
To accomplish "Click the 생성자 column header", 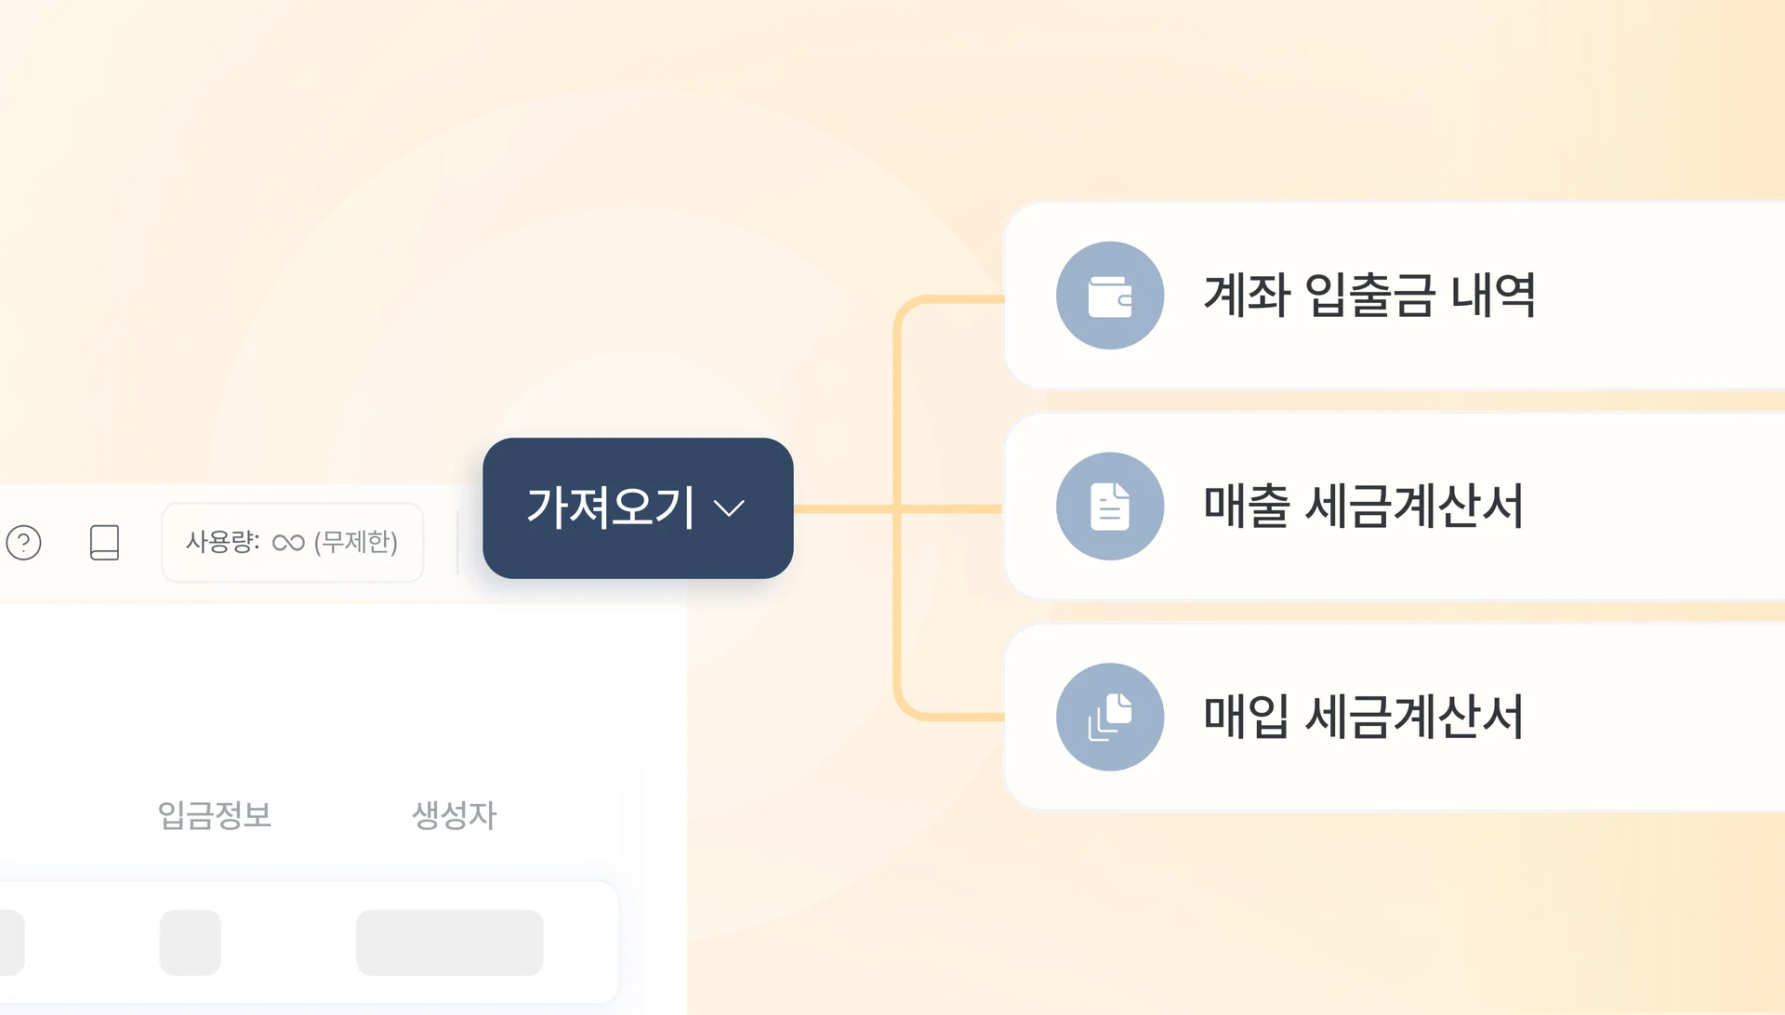I will pos(455,816).
